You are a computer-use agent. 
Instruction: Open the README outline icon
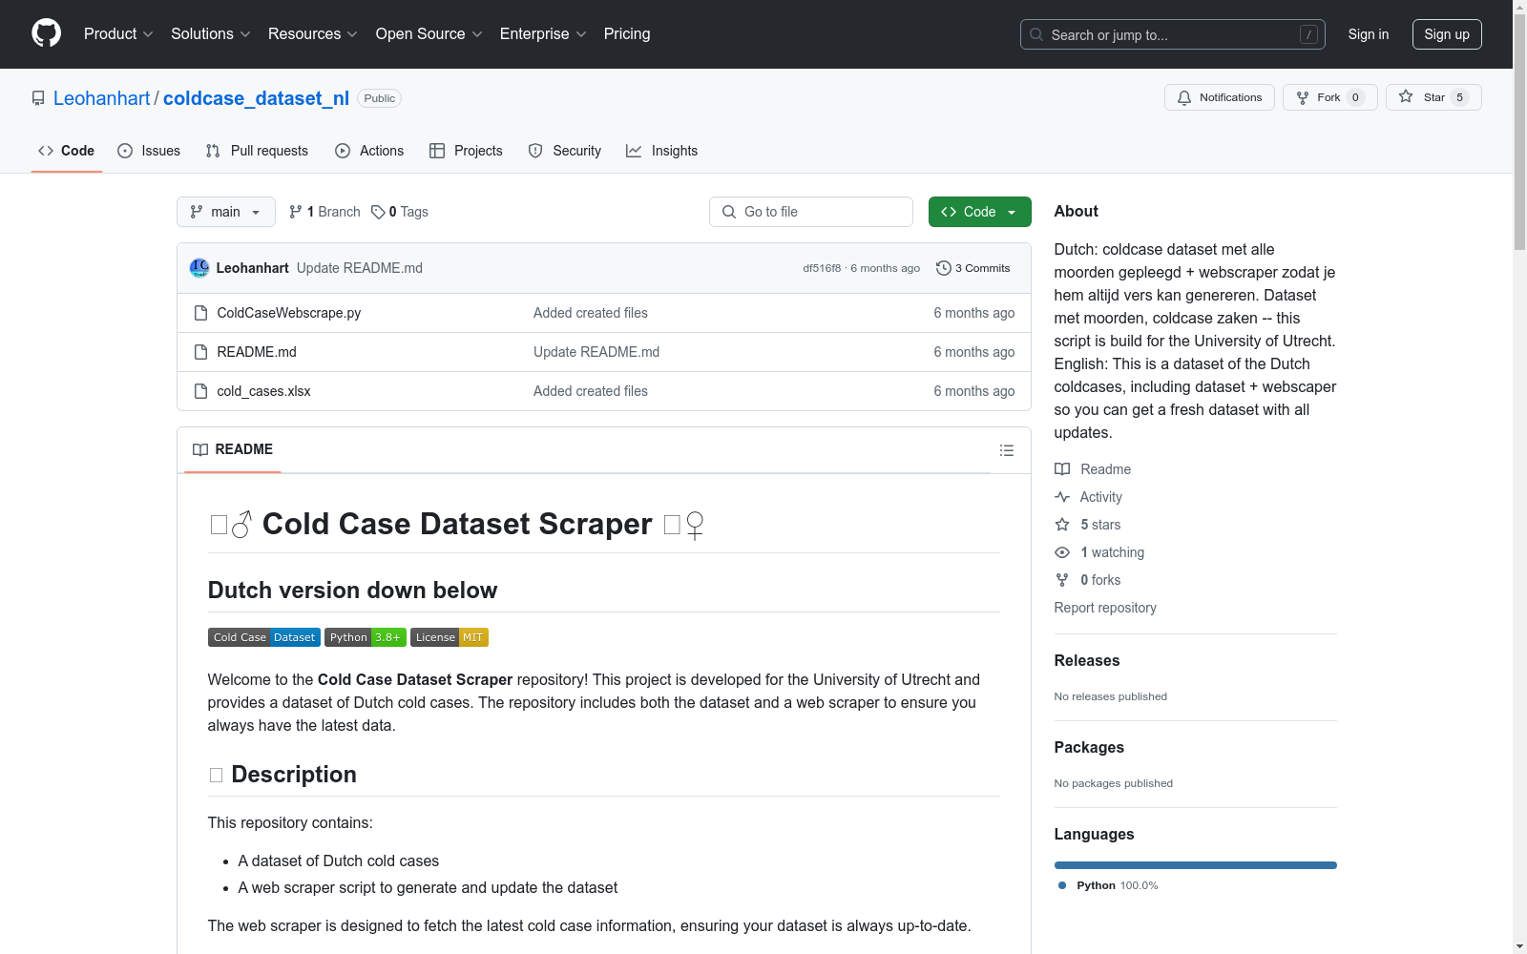click(1007, 450)
